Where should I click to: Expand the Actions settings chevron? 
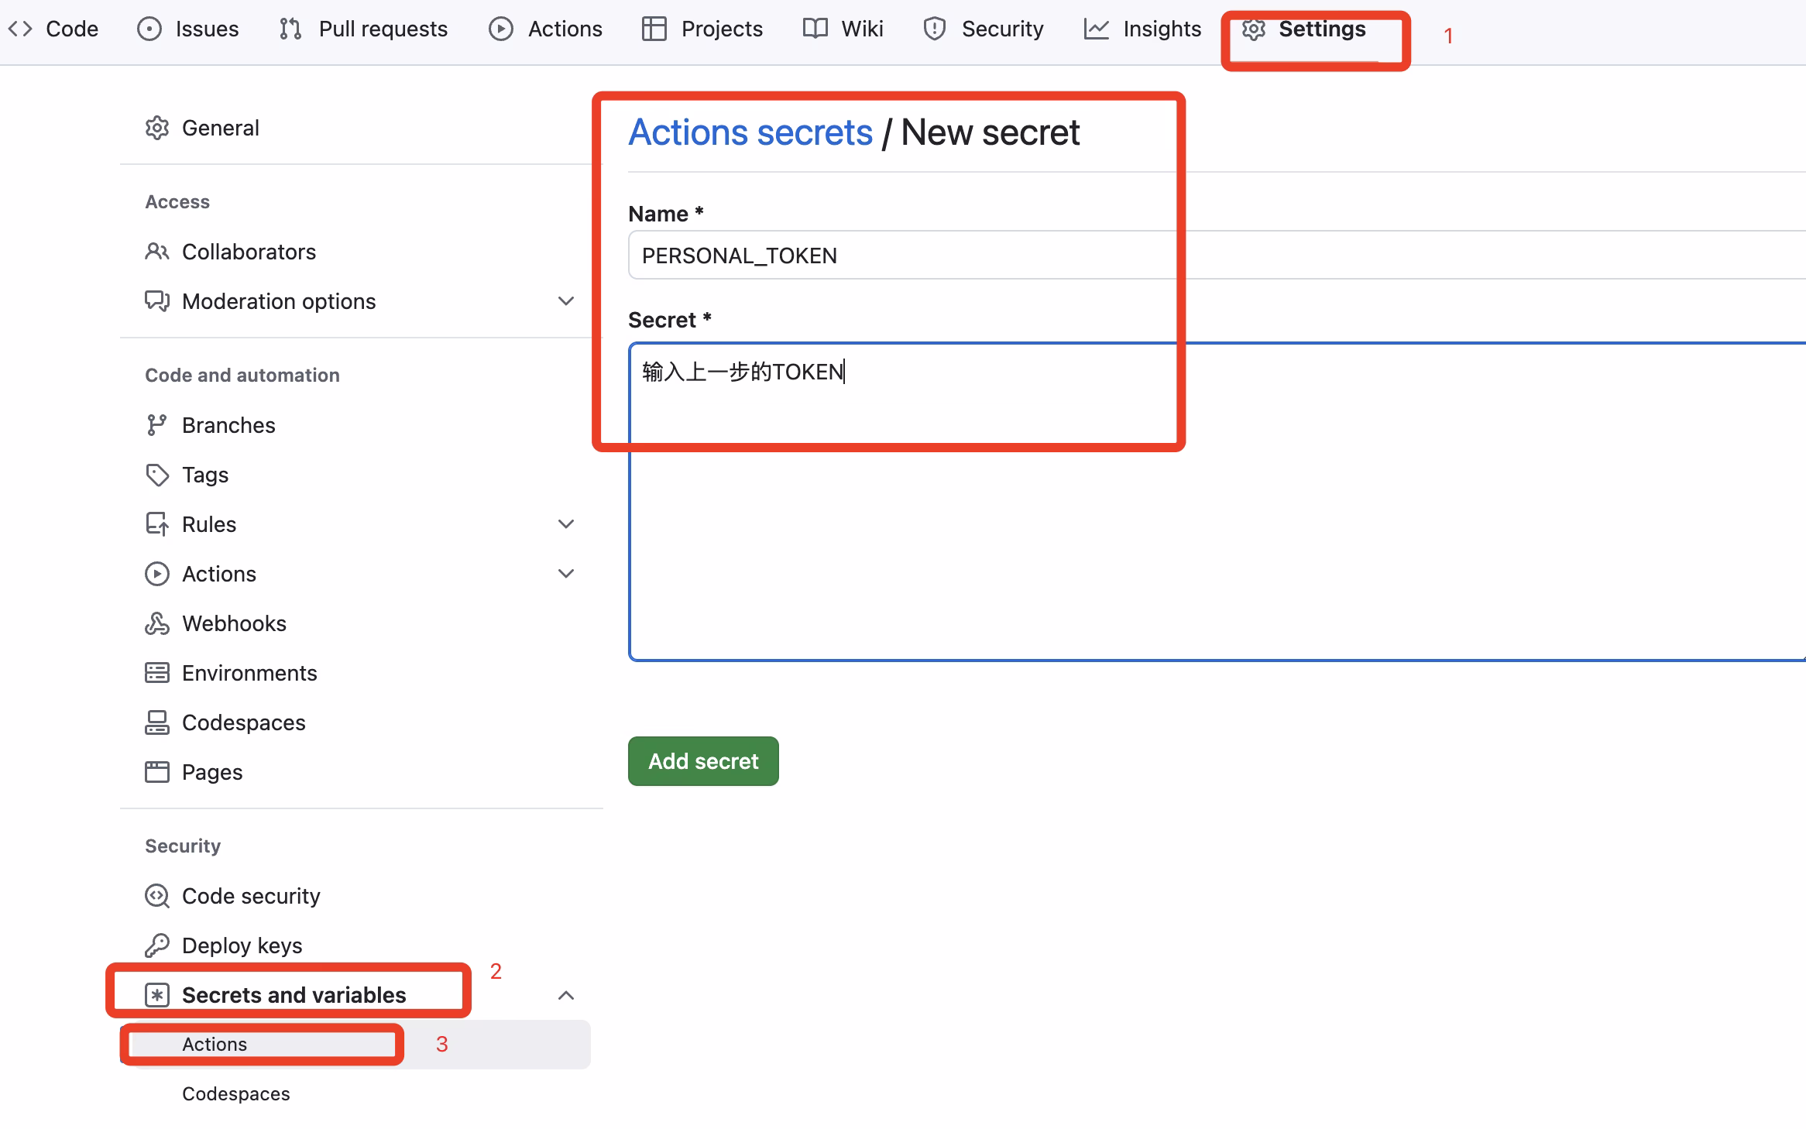coord(566,574)
